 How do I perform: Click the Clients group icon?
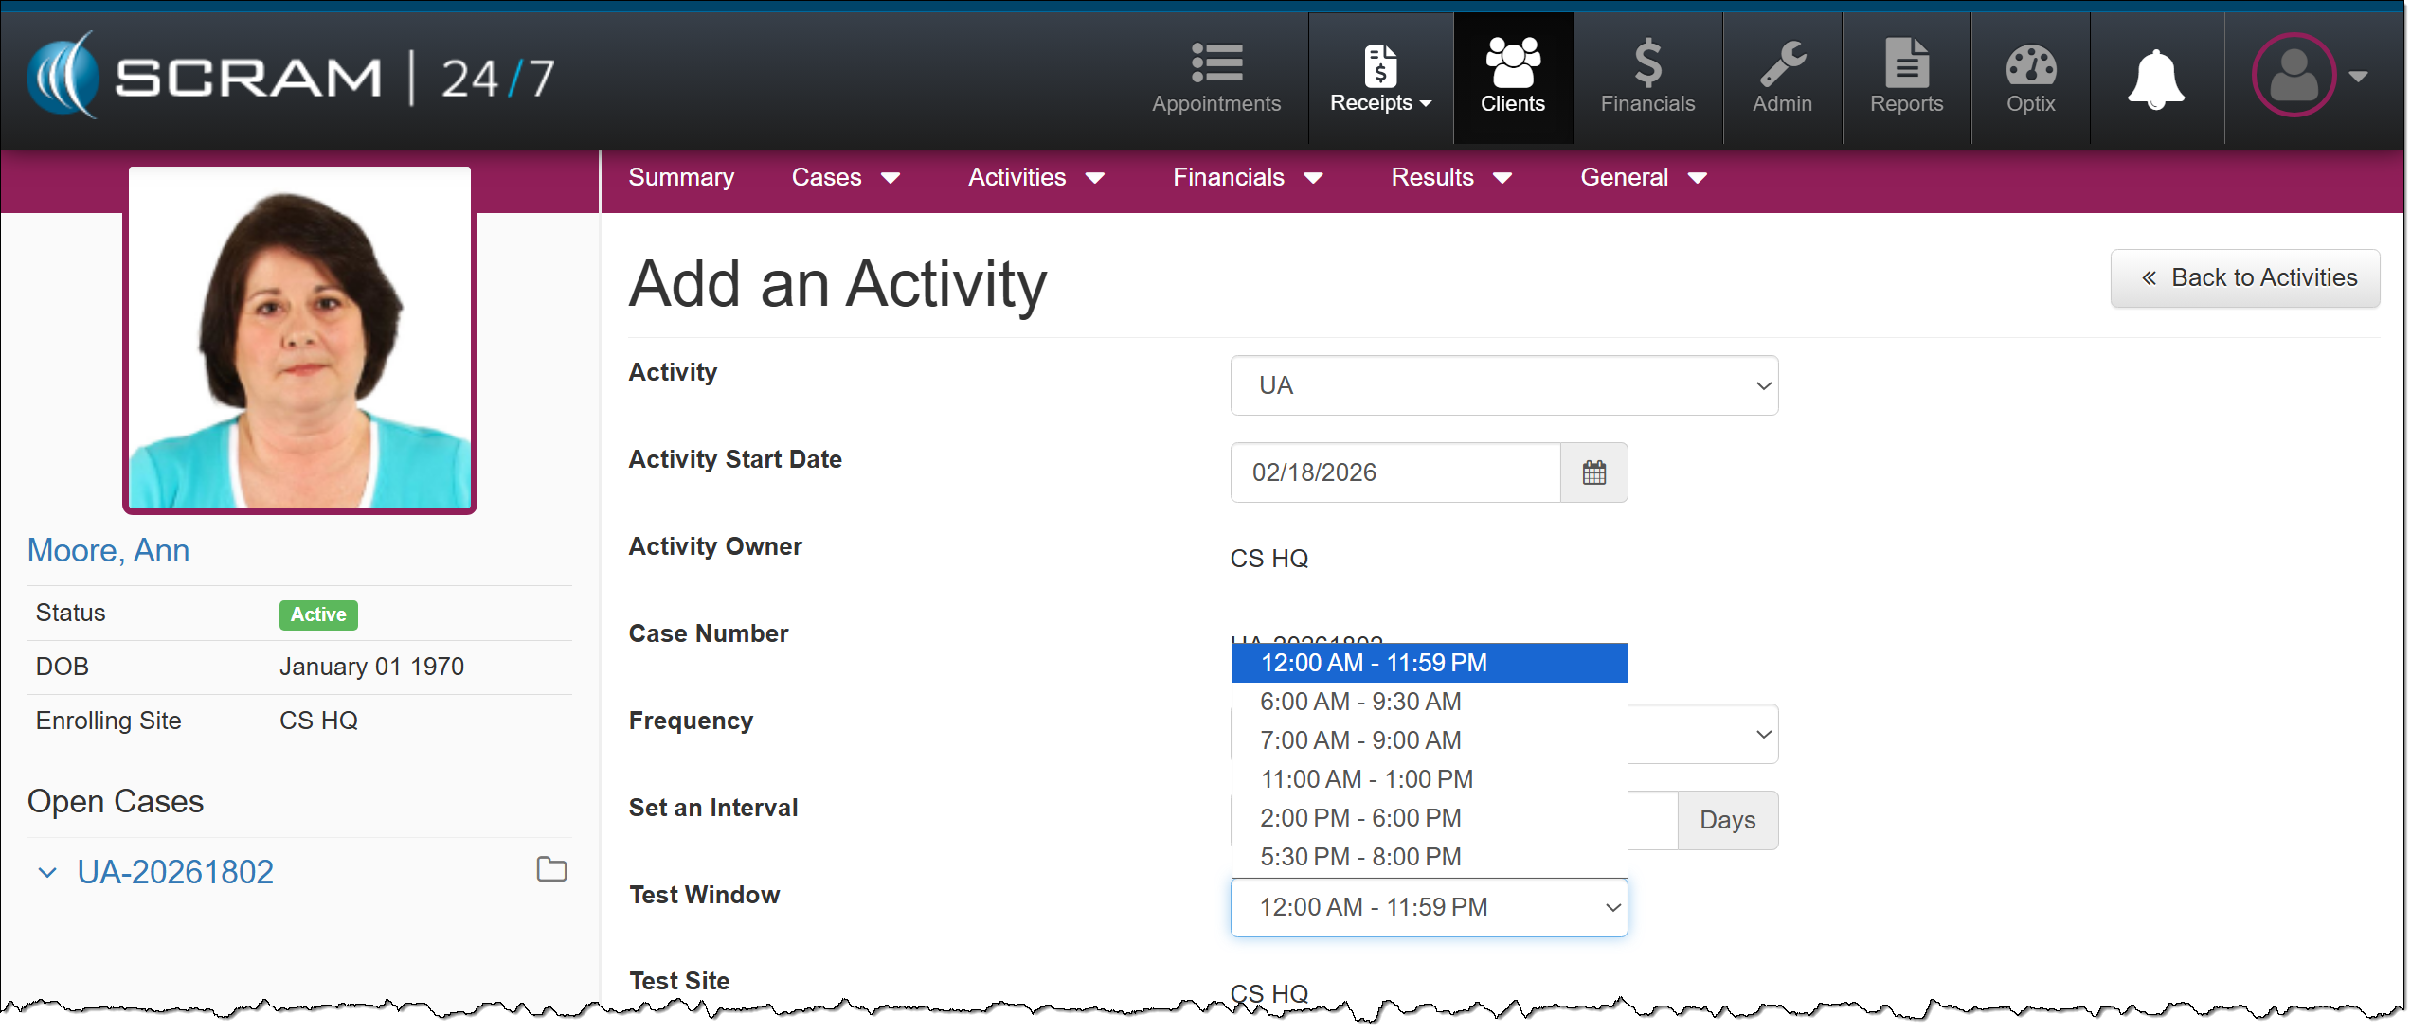click(1512, 62)
